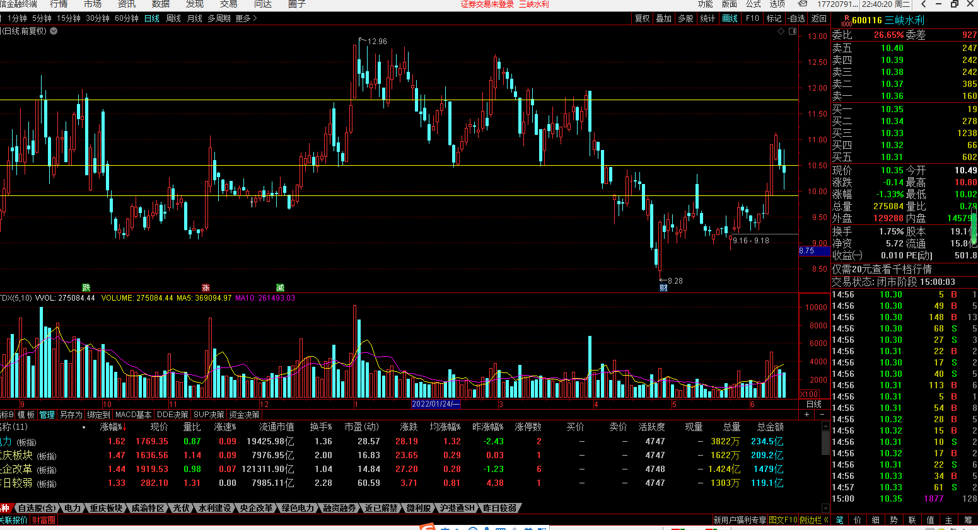The height and width of the screenshot is (530, 978).
Task: Open the 光伏 sector tab
Action: click(x=181, y=508)
